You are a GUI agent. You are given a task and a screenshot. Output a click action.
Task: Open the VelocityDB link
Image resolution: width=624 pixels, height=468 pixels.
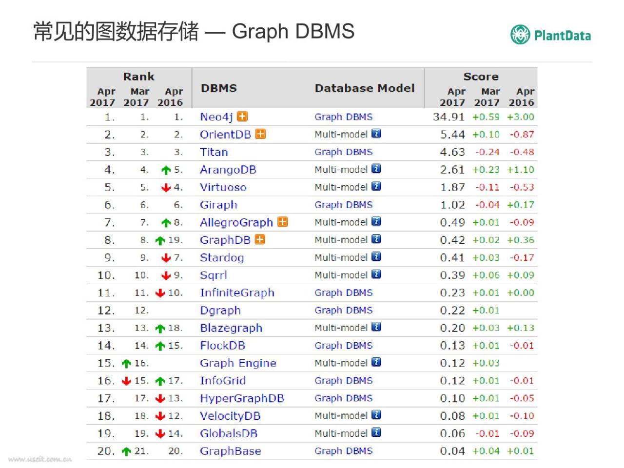230,416
